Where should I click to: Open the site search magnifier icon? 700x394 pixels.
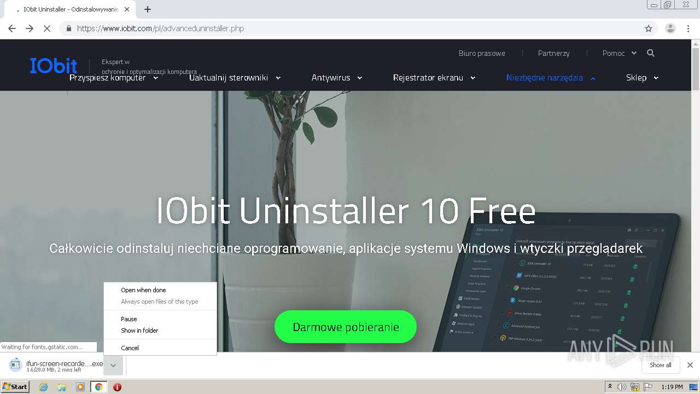pyautogui.click(x=650, y=53)
